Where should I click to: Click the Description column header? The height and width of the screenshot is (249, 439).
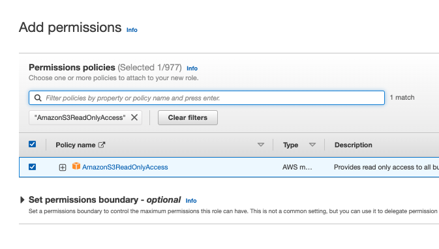354,145
